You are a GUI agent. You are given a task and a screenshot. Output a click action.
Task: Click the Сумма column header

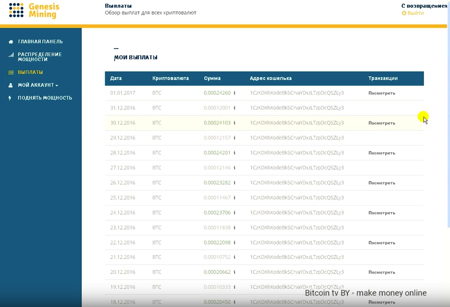coord(212,78)
